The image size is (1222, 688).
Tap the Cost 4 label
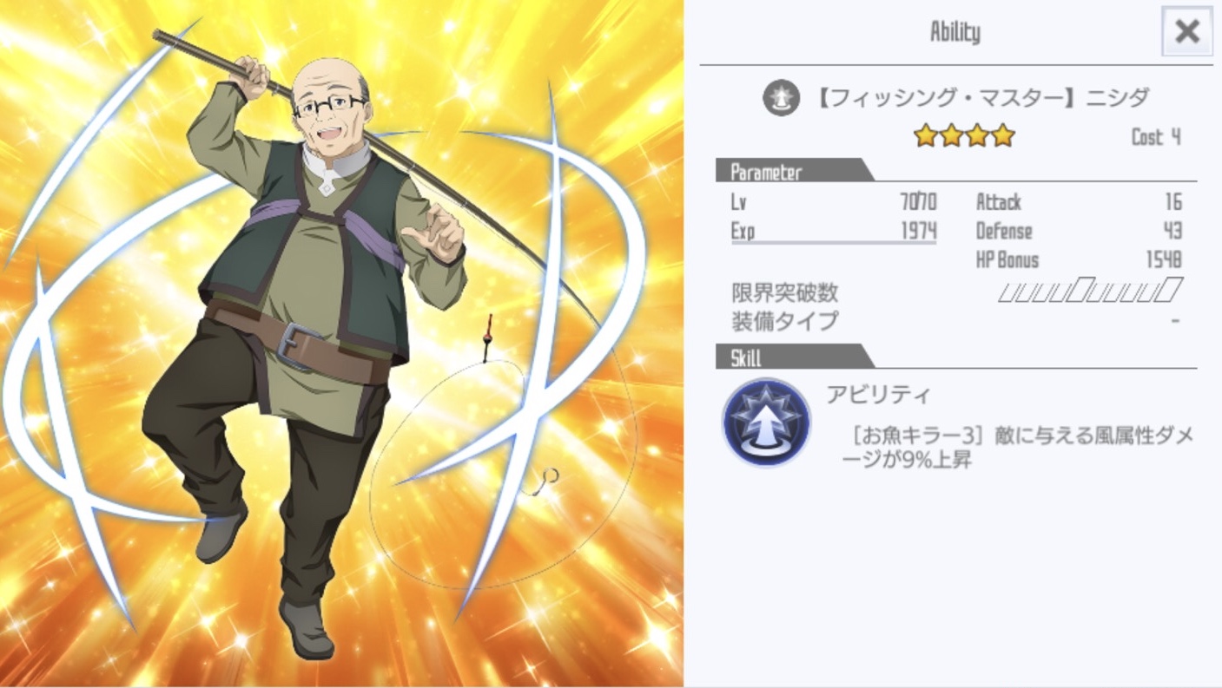[x=1156, y=136]
